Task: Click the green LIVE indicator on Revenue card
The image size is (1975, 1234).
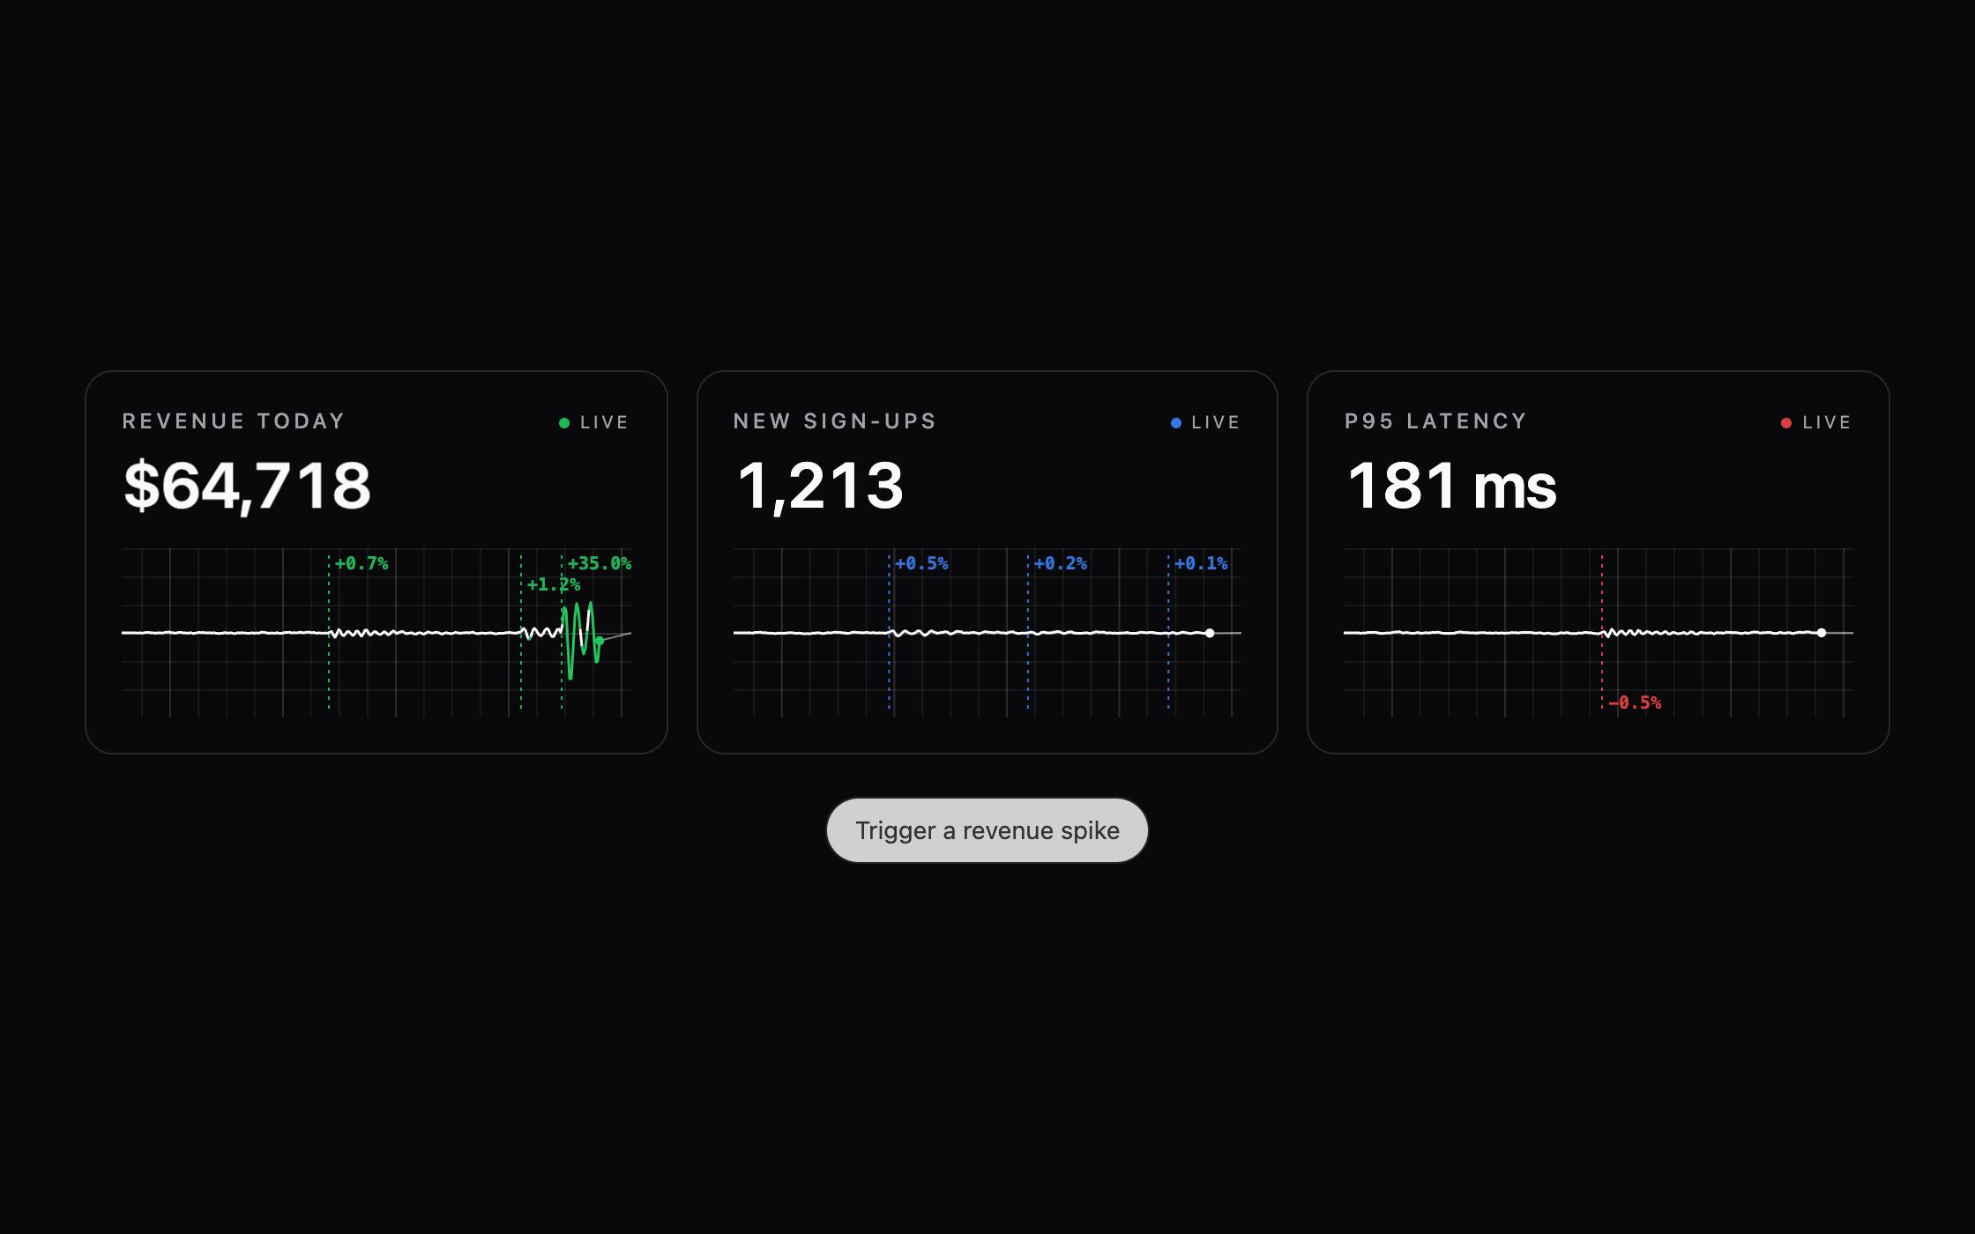Action: pos(594,422)
